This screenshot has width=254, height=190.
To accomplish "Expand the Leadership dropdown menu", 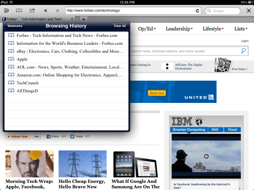I will click(x=179, y=29).
